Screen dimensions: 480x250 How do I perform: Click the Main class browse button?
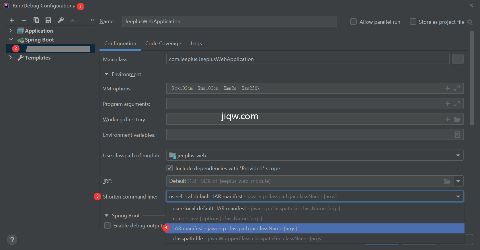458,59
